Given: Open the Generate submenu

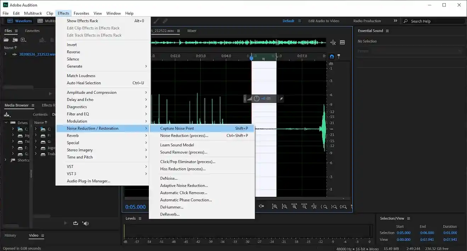Looking at the screenshot, I should tap(102, 66).
